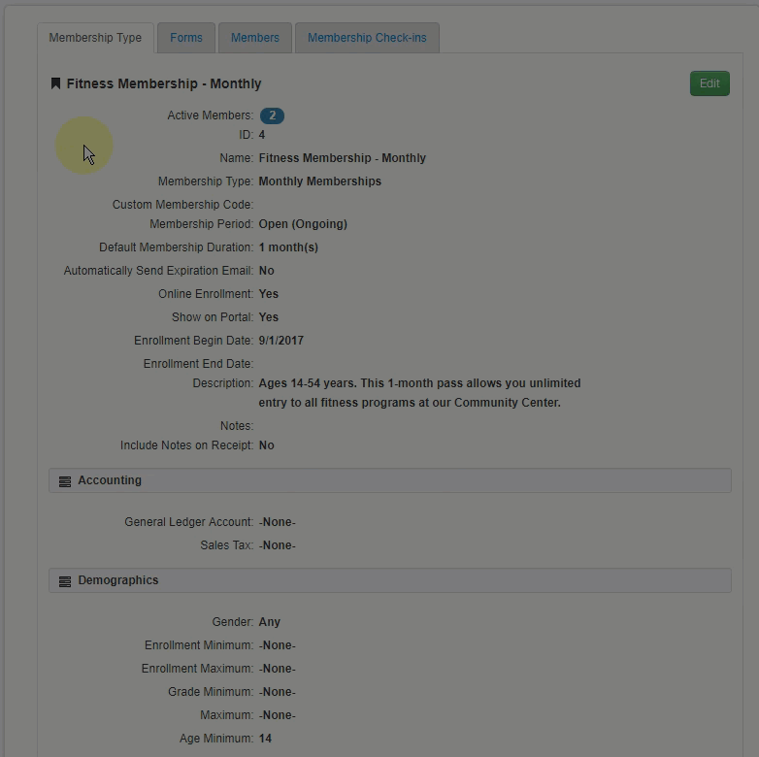
Task: Click the Open (Ongoing) membership period value
Action: click(x=303, y=224)
